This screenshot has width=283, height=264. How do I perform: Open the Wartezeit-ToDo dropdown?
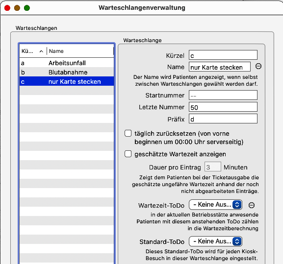tap(215, 205)
